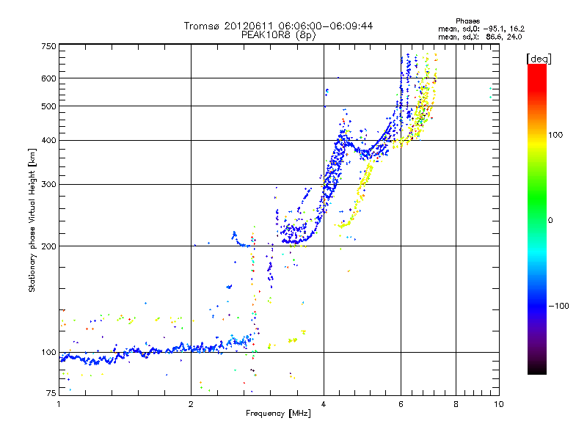The image size is (587, 440).
Task: Click the x-axis value "4"
Action: 324,404
